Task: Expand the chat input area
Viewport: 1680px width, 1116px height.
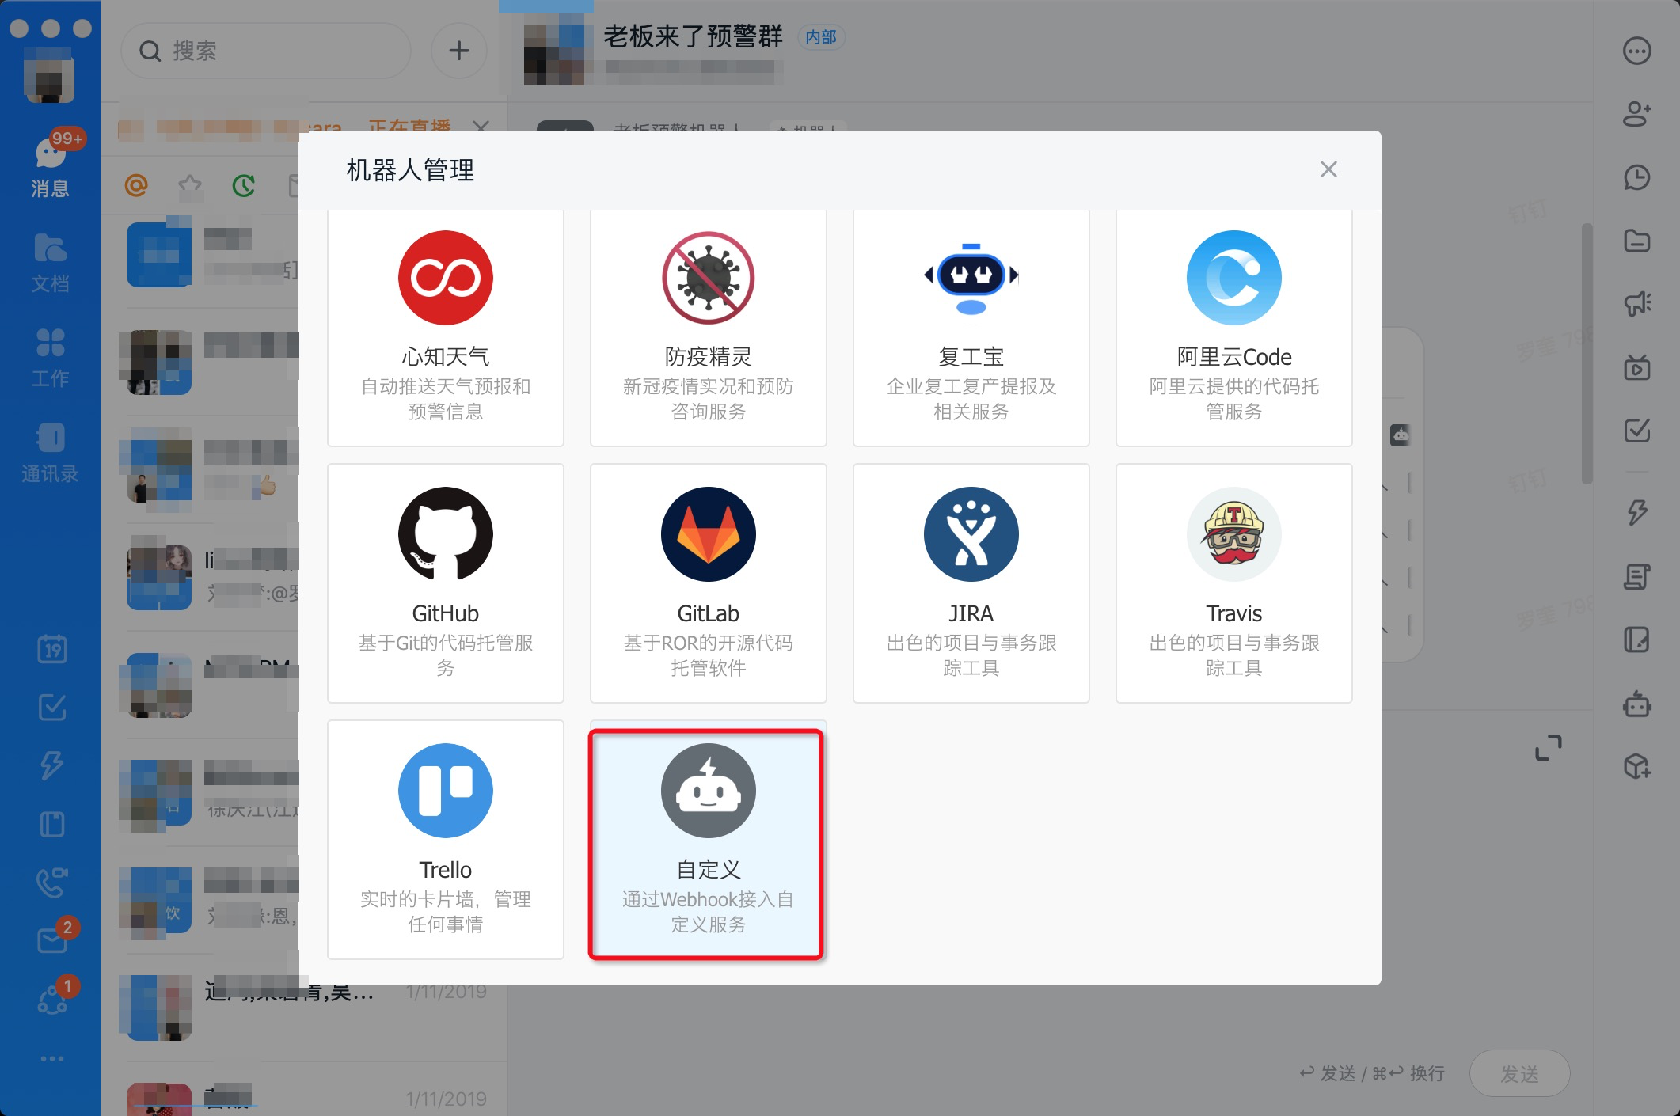Action: (x=1548, y=748)
